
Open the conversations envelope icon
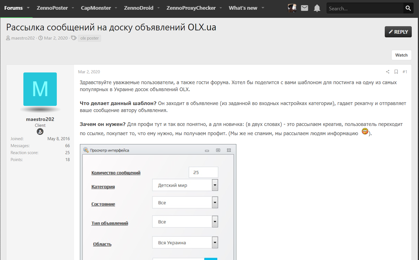pos(305,8)
